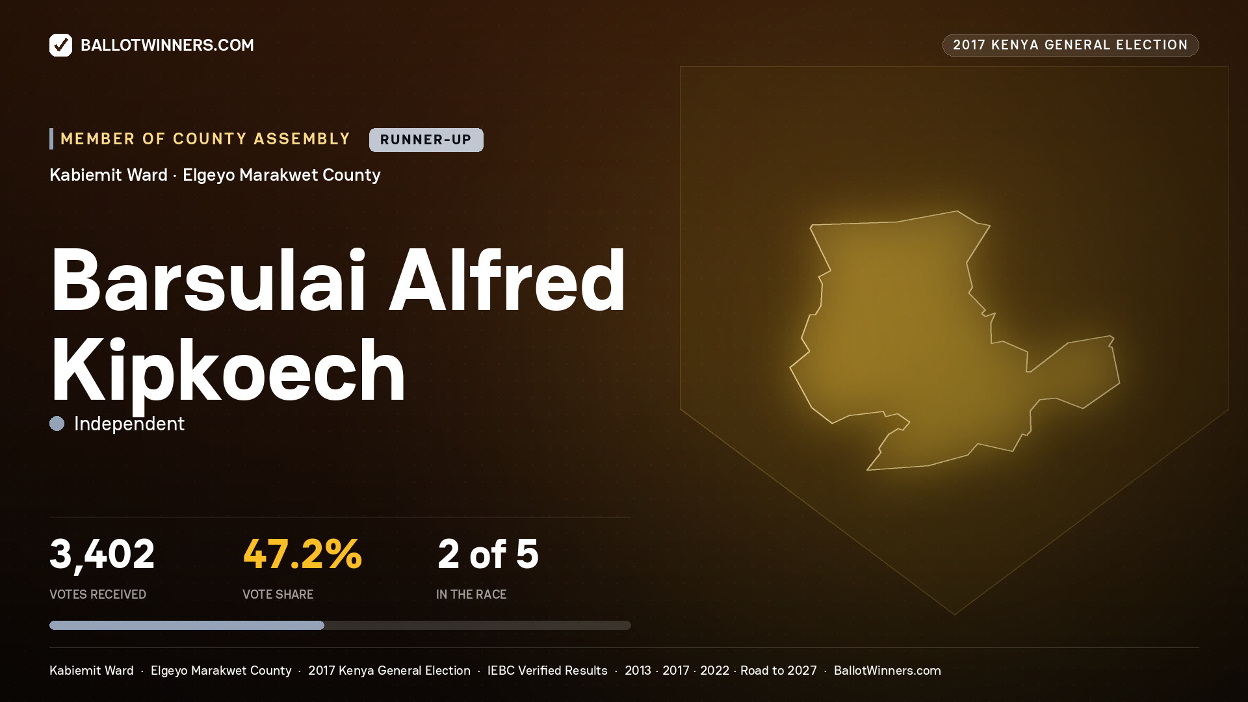Select the Independent party label
Screen dimensions: 1248x702
click(129, 424)
